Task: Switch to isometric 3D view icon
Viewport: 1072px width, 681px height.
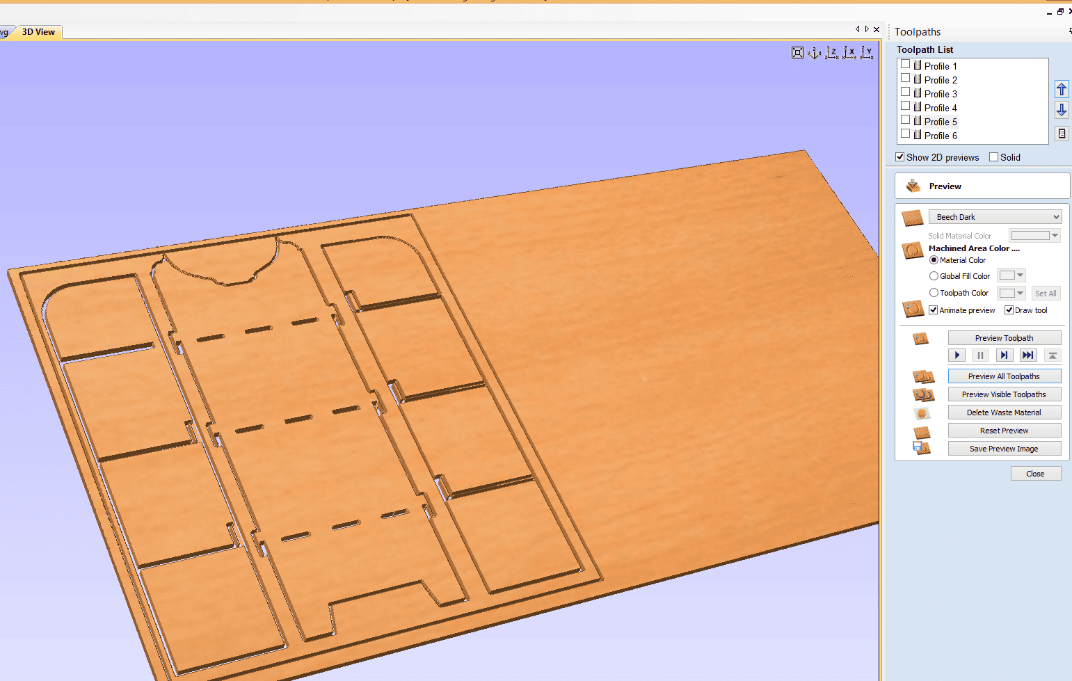Action: (x=815, y=53)
